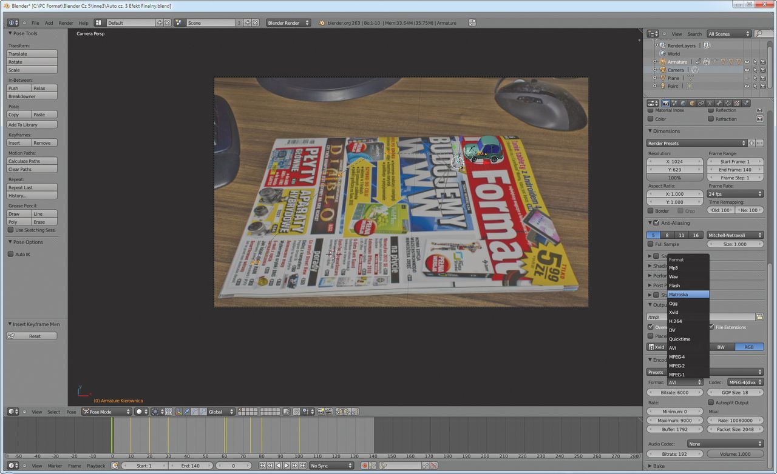
Task: Toggle Camera renderability icon in outliner
Action: click(x=762, y=70)
